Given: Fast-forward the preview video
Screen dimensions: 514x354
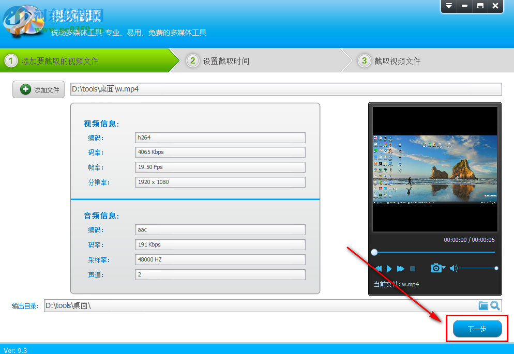Looking at the screenshot, I should 401,269.
